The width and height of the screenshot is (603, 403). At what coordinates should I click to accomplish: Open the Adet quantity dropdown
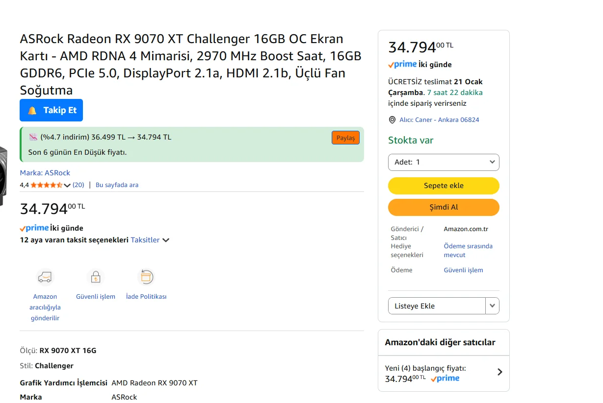point(444,162)
